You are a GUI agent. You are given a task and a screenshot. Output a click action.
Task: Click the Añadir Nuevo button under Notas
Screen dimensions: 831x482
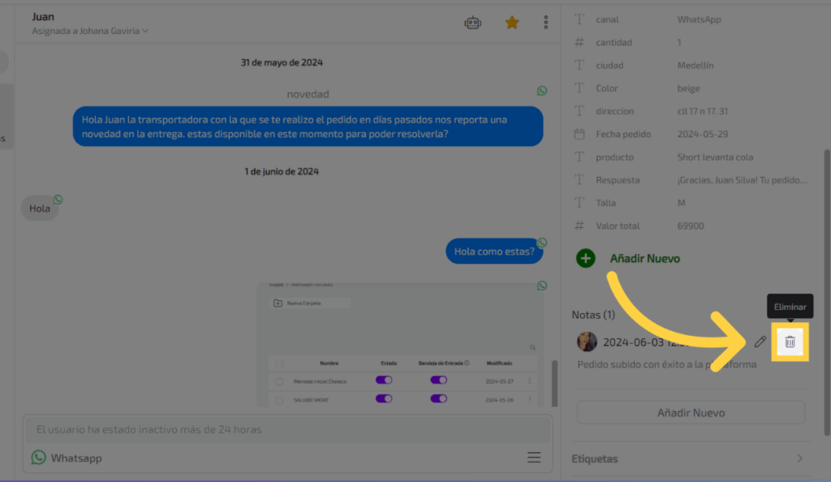[x=691, y=412]
